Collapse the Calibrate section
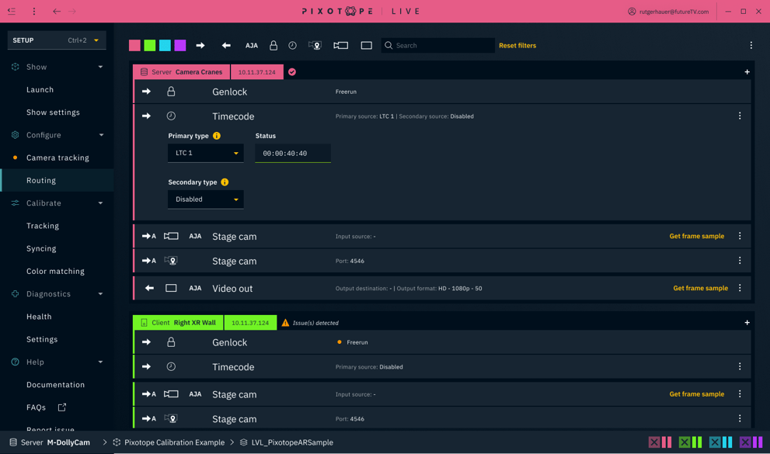 pyautogui.click(x=100, y=203)
